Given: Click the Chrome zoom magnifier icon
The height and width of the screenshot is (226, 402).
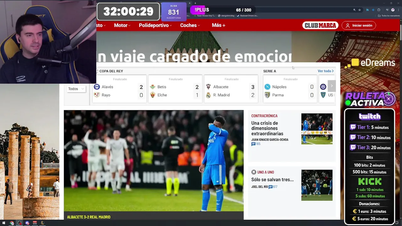Looking at the screenshot, I should click(355, 10).
